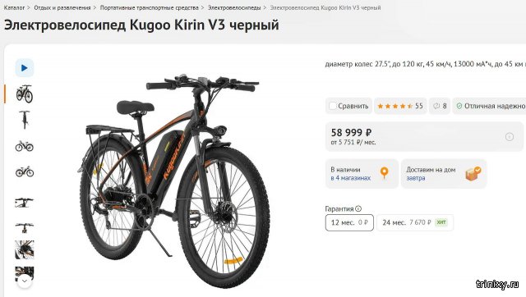Open the price info circle icon
Viewport: 526px width, 297px height.
[510, 137]
